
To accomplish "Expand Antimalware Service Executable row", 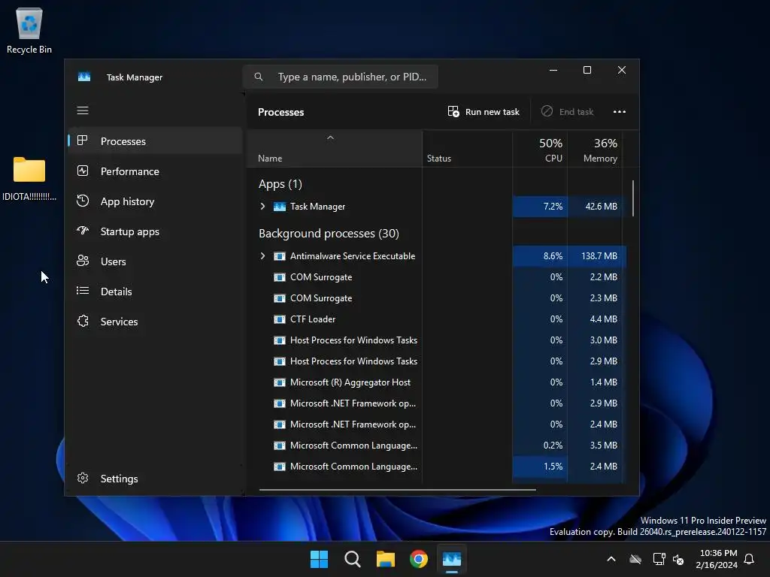I will click(x=262, y=256).
